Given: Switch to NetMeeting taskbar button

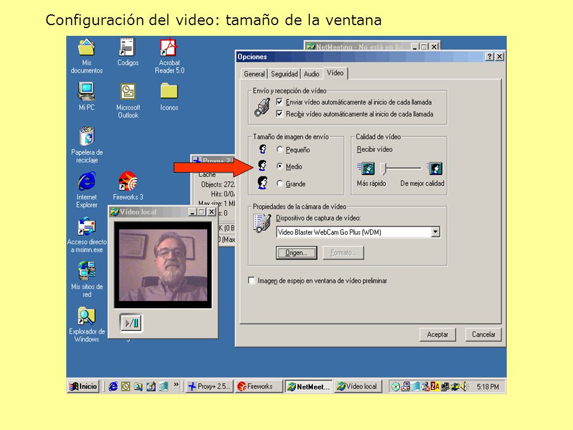Looking at the screenshot, I should coord(309,386).
